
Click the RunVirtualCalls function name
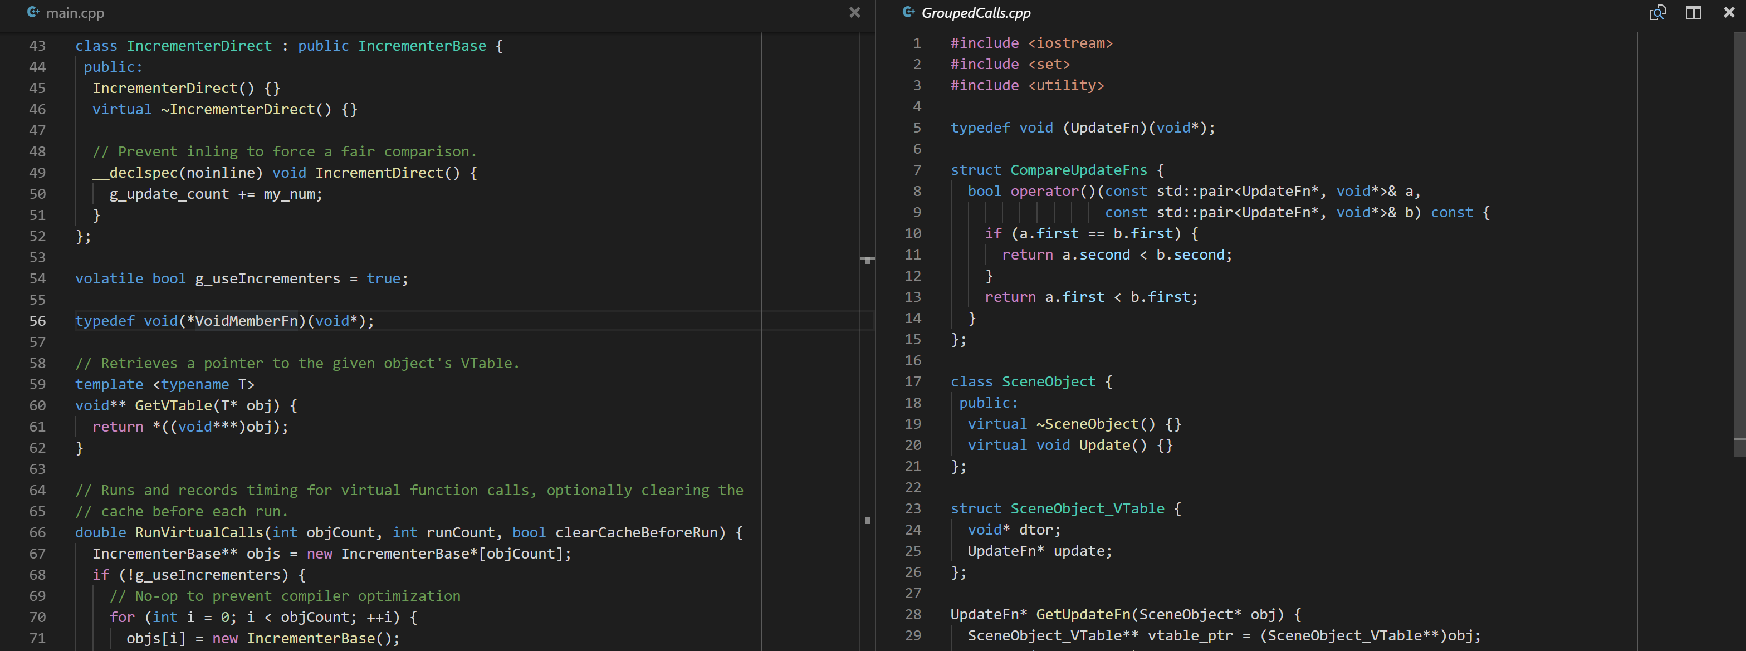pyautogui.click(x=199, y=532)
